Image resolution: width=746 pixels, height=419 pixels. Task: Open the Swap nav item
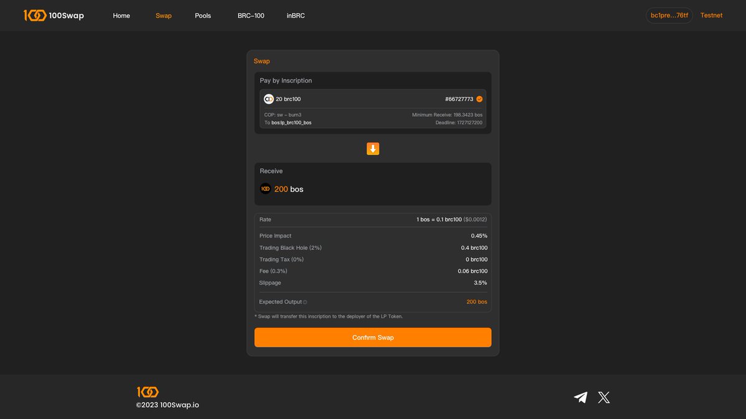point(163,16)
